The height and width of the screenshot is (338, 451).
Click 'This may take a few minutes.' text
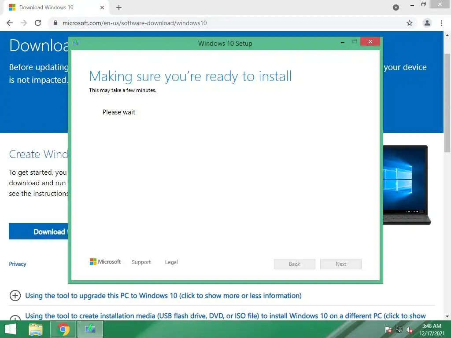(122, 90)
